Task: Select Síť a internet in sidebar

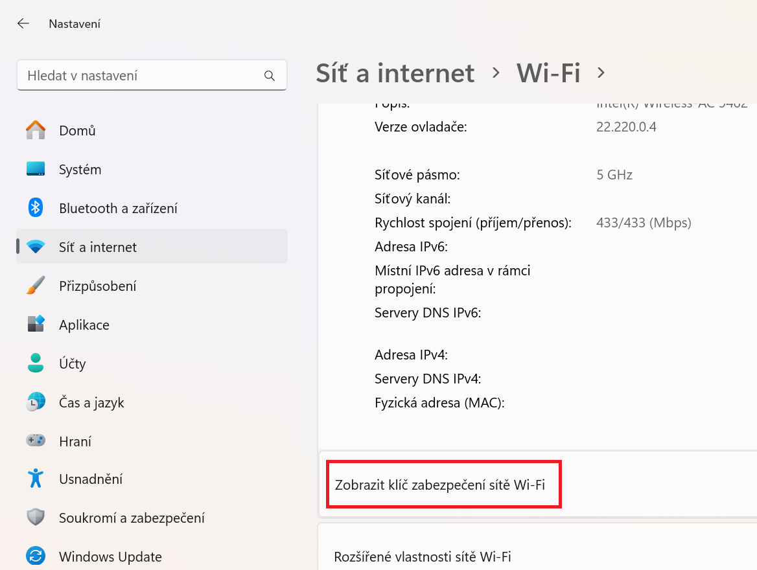Action: (152, 247)
